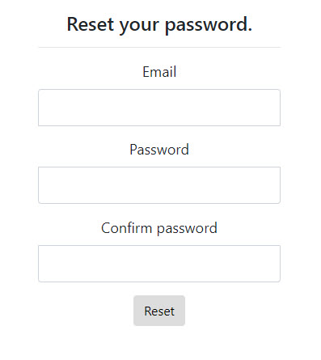The image size is (321, 360).
Task: Activate the Confirm password field
Action: point(159,264)
